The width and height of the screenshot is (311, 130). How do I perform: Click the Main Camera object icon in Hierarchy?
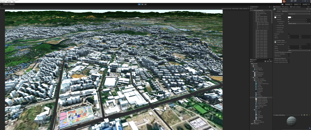256,12
